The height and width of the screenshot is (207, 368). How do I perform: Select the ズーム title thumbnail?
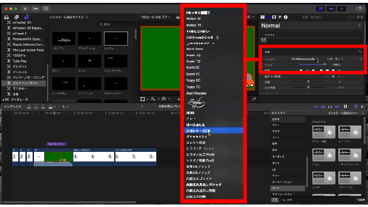[x=90, y=61]
